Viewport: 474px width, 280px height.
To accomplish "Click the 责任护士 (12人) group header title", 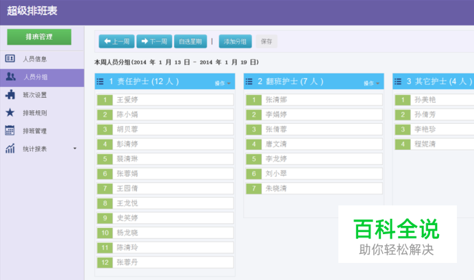I will [145, 81].
